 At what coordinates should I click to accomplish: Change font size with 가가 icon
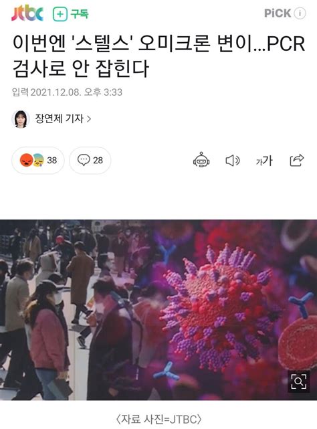(264, 161)
